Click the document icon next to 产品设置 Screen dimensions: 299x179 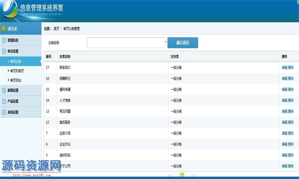tap(4, 101)
